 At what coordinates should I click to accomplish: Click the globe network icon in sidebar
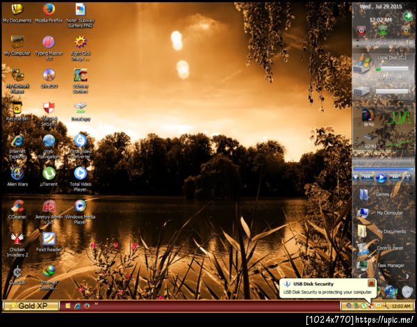(391, 292)
